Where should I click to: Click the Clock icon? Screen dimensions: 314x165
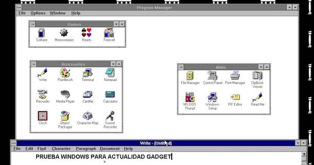pos(43,116)
